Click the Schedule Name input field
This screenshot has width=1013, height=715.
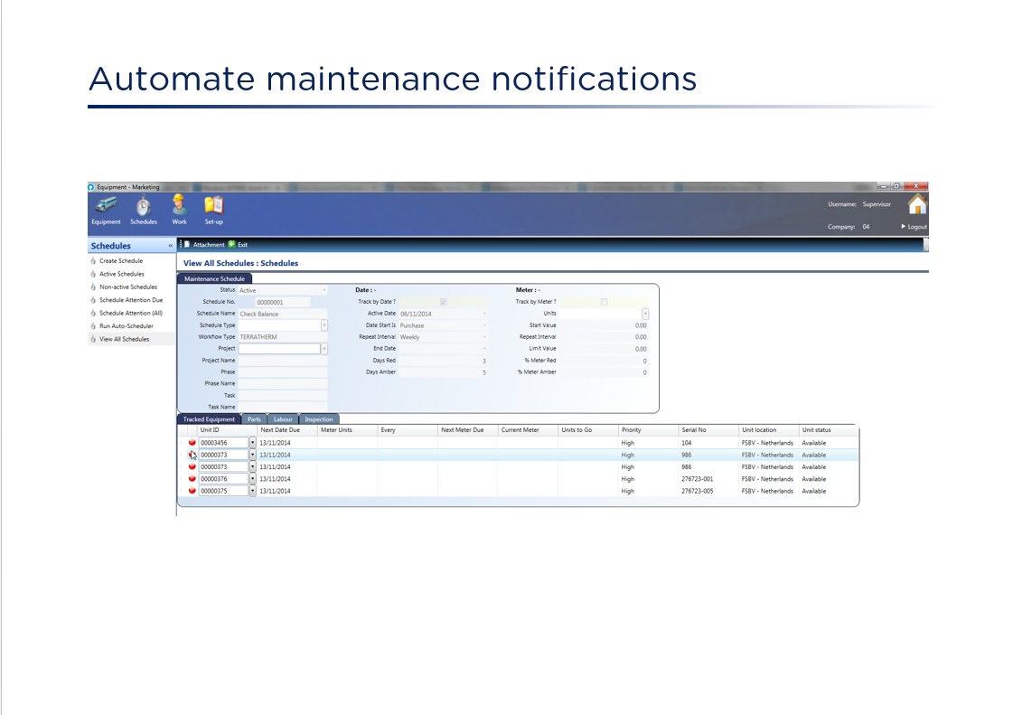pos(282,314)
